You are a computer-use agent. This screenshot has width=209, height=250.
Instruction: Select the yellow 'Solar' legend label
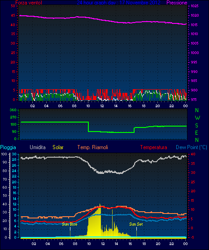(x=58, y=147)
